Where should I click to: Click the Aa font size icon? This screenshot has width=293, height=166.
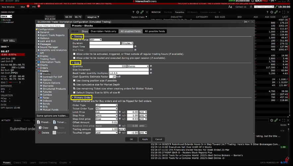[x=230, y=7]
